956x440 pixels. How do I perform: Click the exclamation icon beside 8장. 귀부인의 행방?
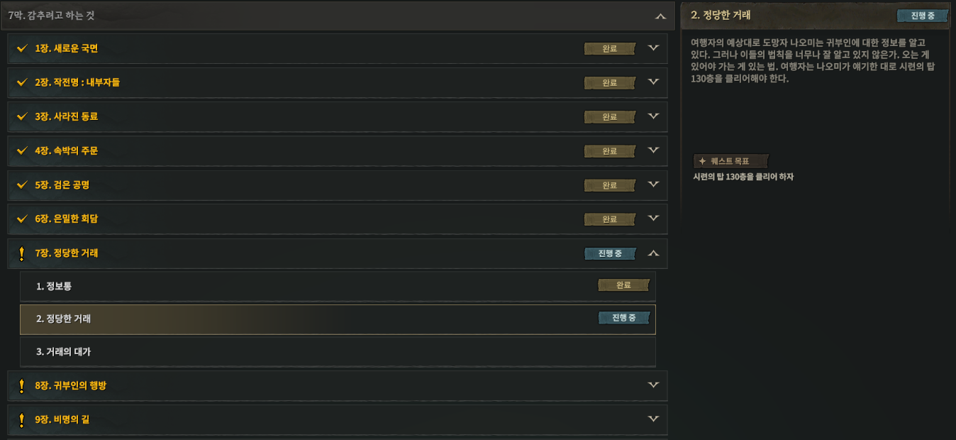pos(21,386)
